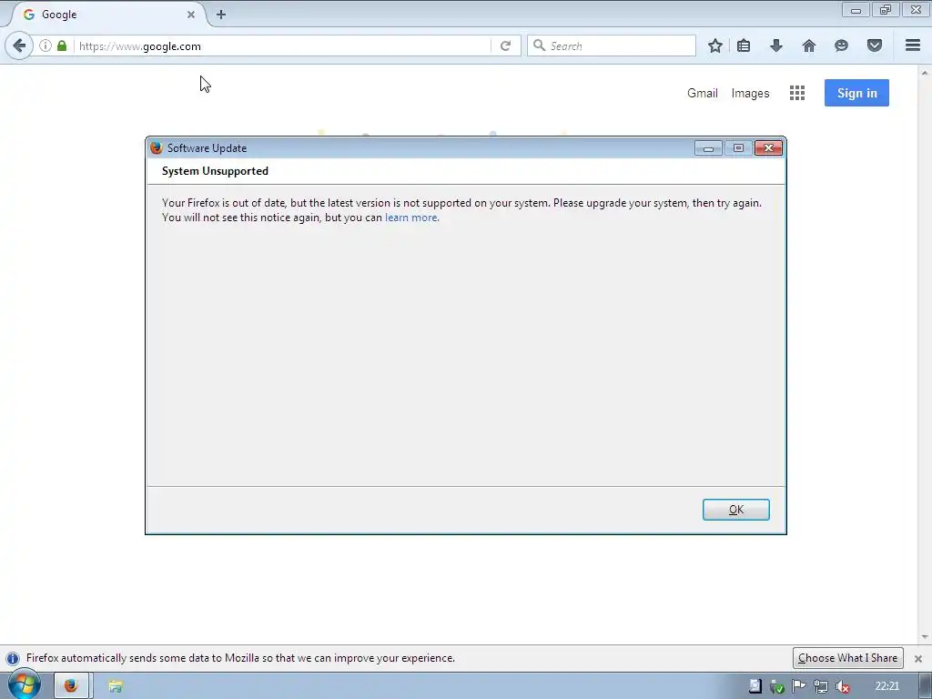Screen dimensions: 932x699
Task: Dismiss the Mozilla data notification bar
Action: (x=917, y=659)
